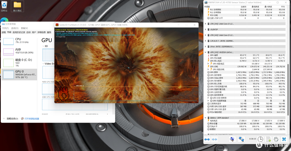This screenshot has width=291, height=151.
Task: Click the Edge browser desktop icon
Action: pyautogui.click(x=4, y=20)
